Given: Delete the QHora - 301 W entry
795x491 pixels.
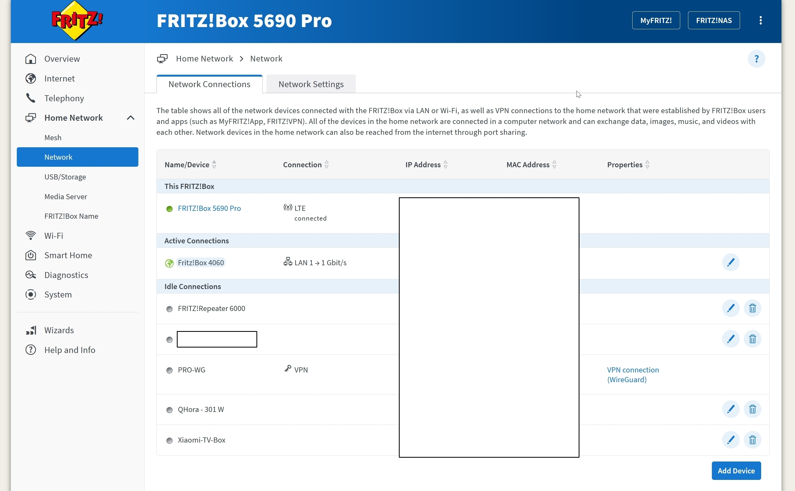Looking at the screenshot, I should coord(752,409).
